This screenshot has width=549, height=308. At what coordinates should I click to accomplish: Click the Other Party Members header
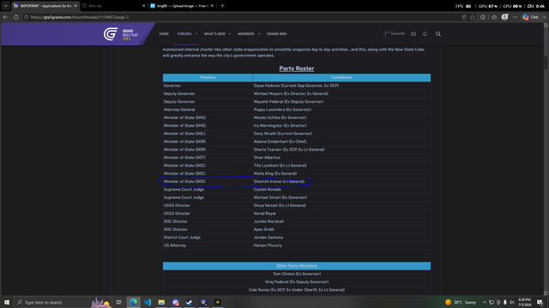coord(297,266)
